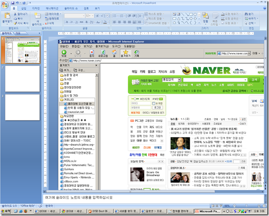This screenshot has width=269, height=216.
Task: Center the paragraph text
Action: [x=119, y=22]
